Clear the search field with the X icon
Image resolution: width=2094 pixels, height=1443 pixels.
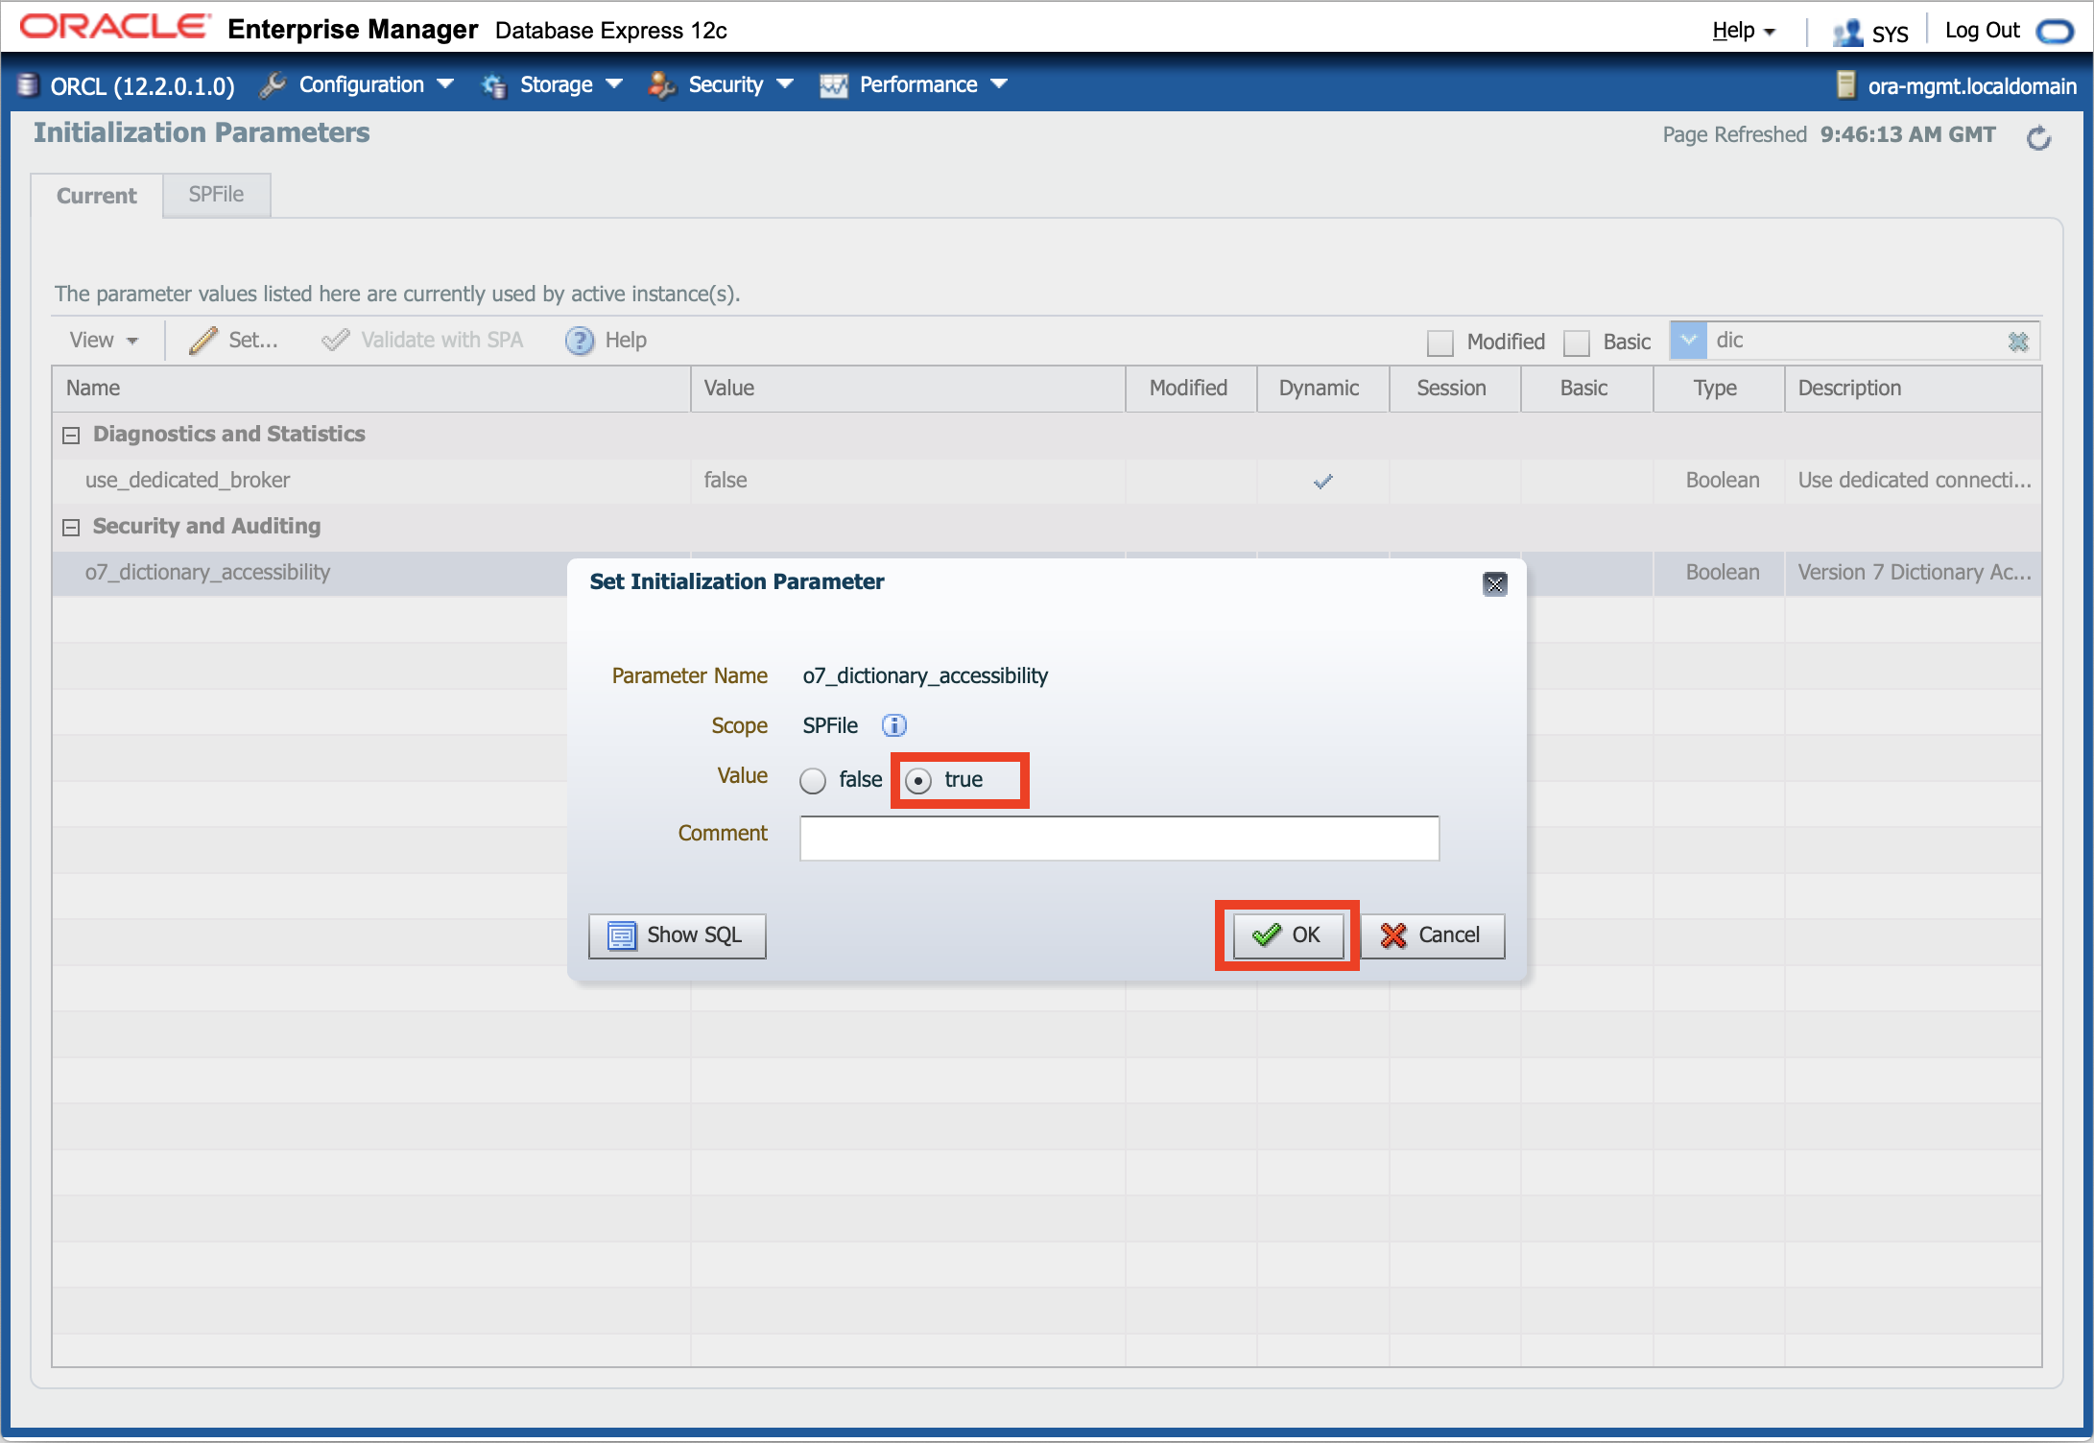(2018, 342)
